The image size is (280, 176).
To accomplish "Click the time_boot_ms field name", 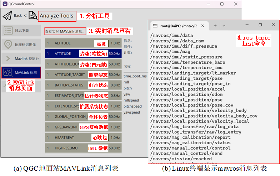I will click(x=135, y=76).
